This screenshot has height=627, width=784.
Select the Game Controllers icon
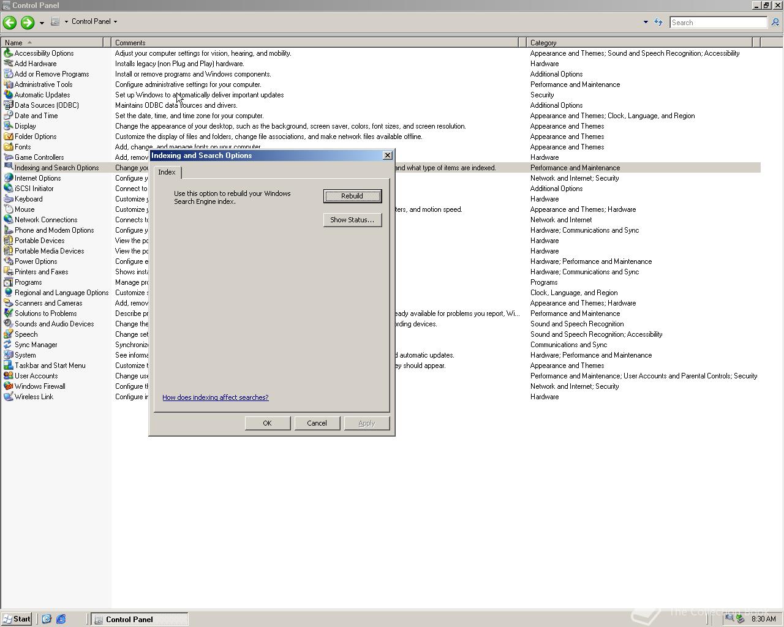point(9,157)
